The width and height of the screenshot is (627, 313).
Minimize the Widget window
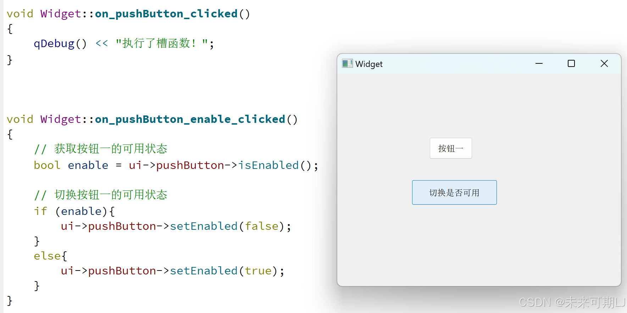pyautogui.click(x=539, y=64)
